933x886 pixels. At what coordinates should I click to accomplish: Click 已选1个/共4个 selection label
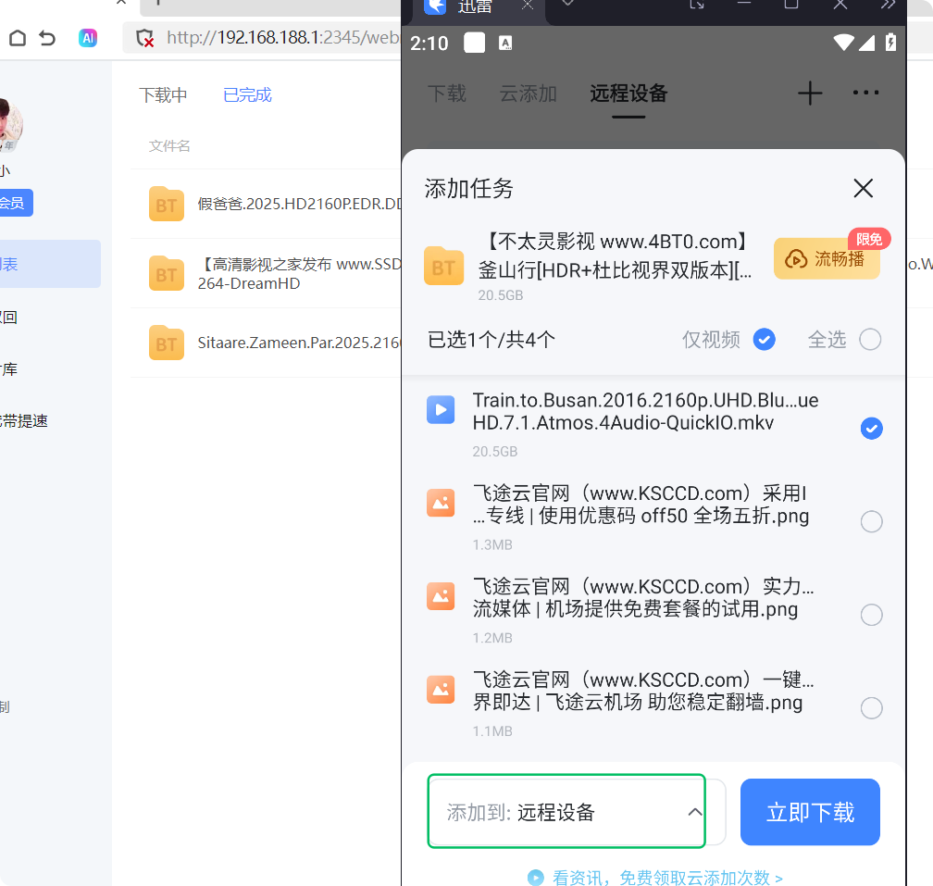click(x=491, y=340)
